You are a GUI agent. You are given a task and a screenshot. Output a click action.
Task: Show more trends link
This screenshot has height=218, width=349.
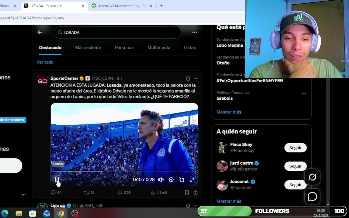click(229, 112)
